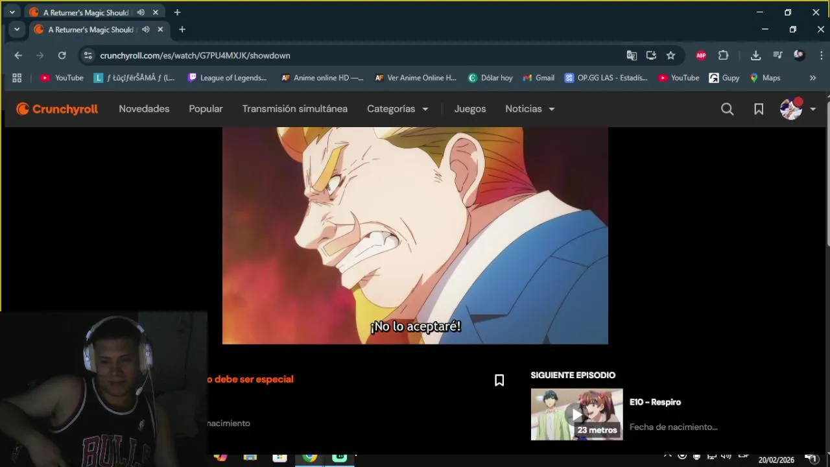Open the Gupy bookmark
The width and height of the screenshot is (830, 467).
pos(724,78)
